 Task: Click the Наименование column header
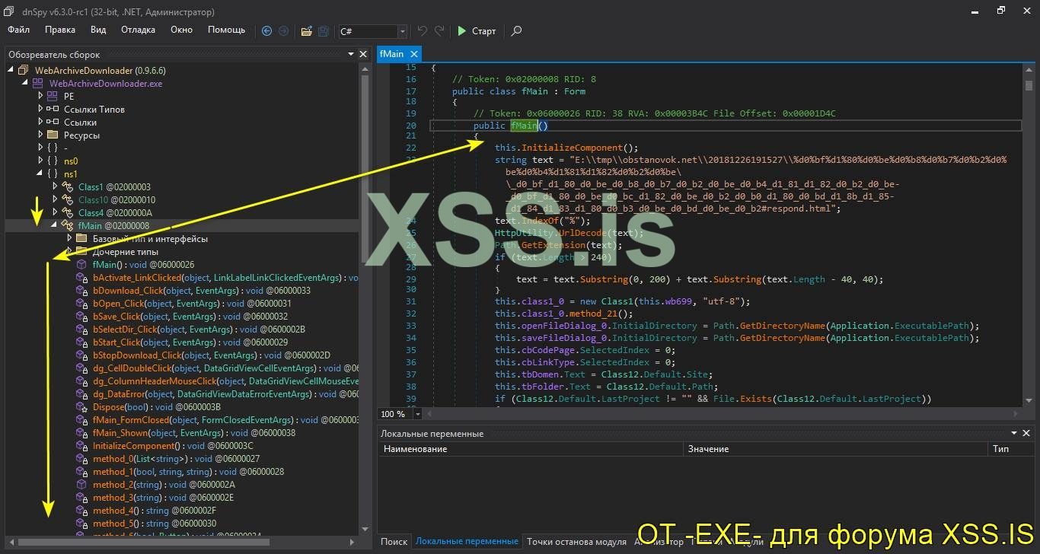pyautogui.click(x=531, y=449)
